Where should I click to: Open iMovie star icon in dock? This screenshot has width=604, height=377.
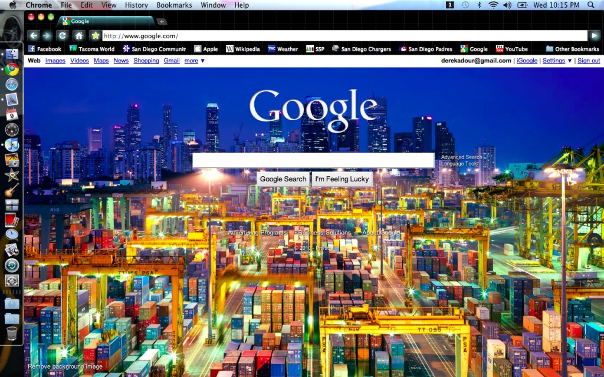point(12,175)
